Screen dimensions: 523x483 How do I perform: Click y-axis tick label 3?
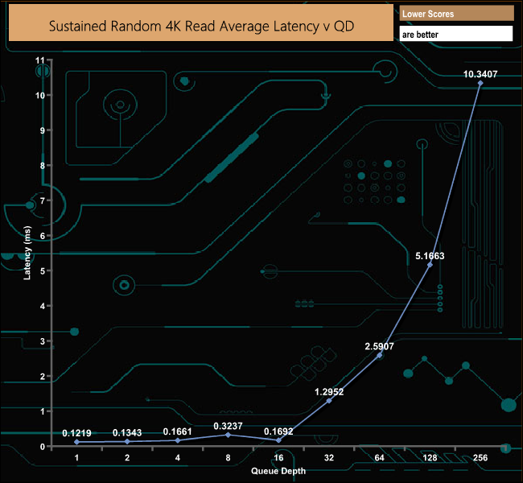[43, 341]
